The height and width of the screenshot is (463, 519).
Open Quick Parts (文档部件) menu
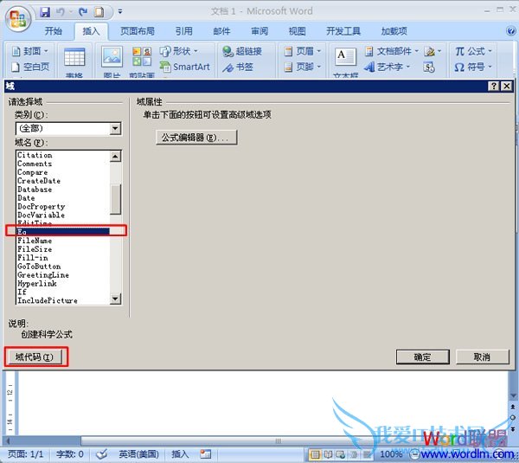pyautogui.click(x=392, y=51)
